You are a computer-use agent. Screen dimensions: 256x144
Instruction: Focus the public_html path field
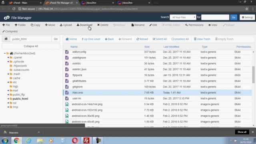click(31, 39)
